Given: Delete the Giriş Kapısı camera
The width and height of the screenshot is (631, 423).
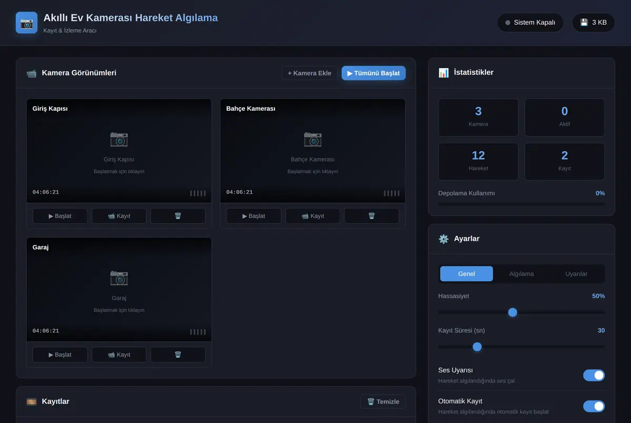Looking at the screenshot, I should [x=178, y=216].
